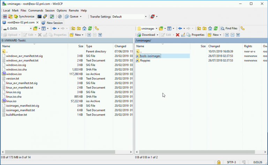
Task: Open the Options menu
Action: tap(61, 10)
